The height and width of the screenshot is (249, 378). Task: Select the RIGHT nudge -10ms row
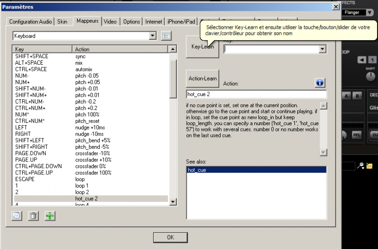(x=91, y=134)
